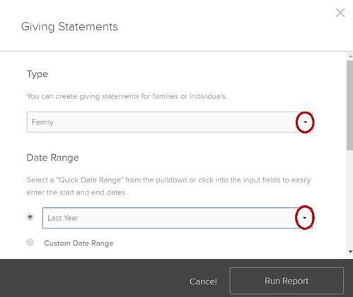
Task: Click the Quick Date Range instruction text
Action: (x=168, y=186)
